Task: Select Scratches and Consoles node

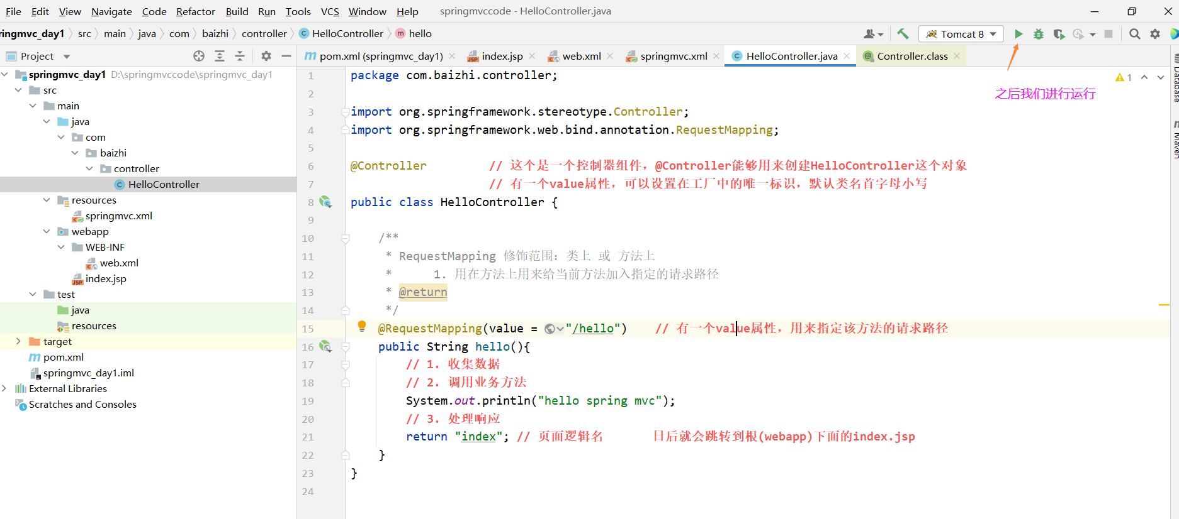Action: click(x=82, y=404)
